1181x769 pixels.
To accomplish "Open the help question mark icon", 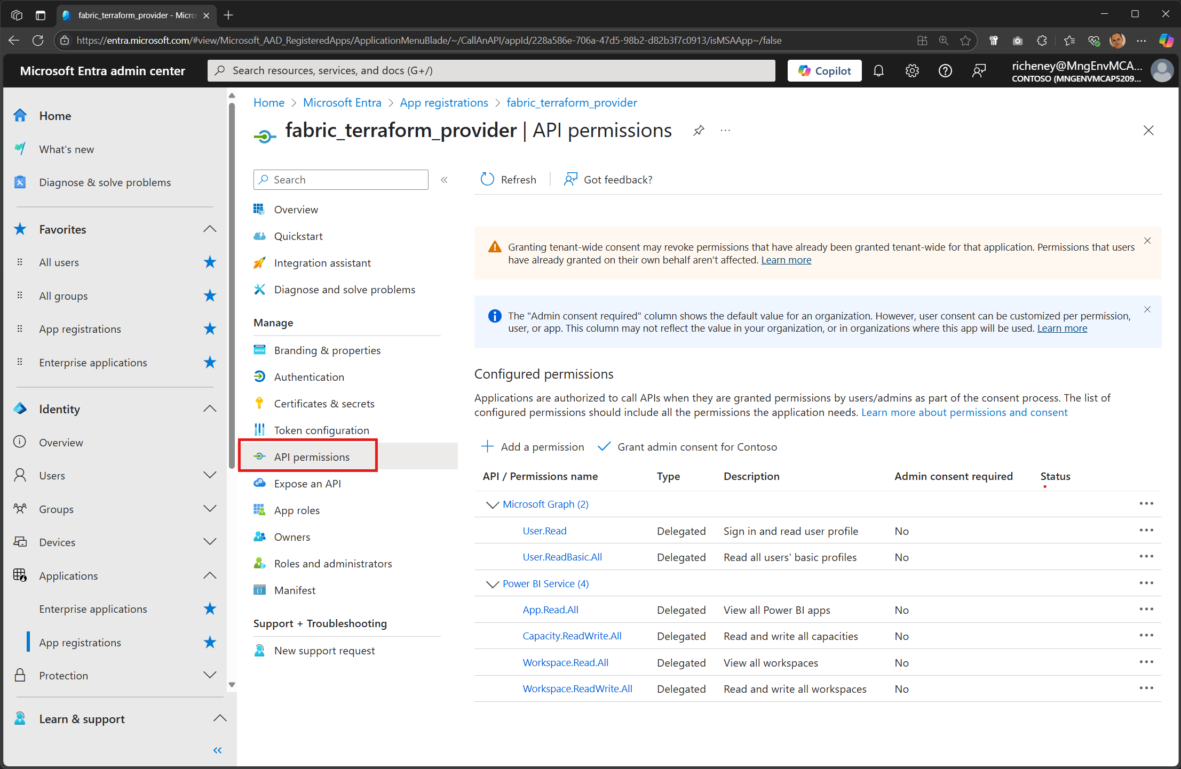I will pyautogui.click(x=945, y=70).
